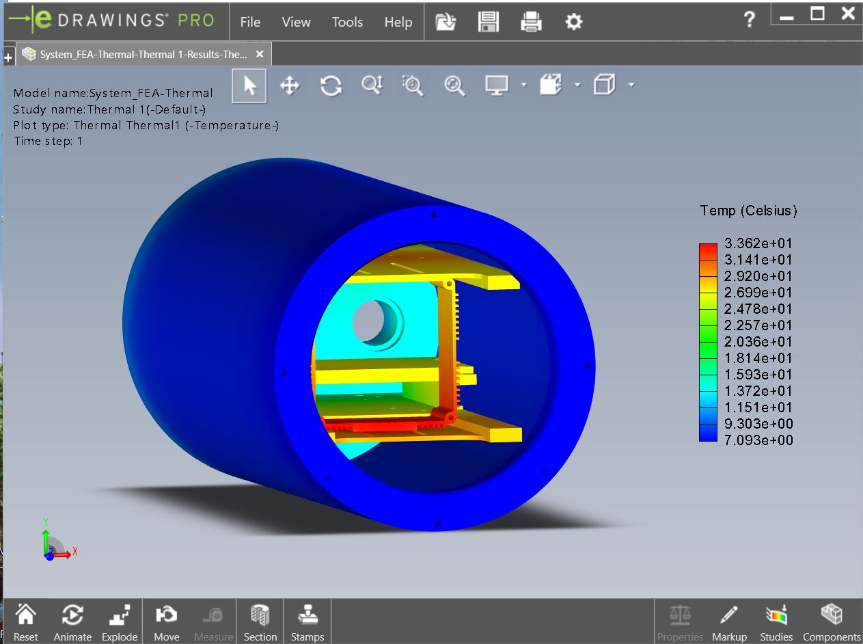Click the 3.362e+01 legend maximum value
863x644 pixels.
point(758,243)
